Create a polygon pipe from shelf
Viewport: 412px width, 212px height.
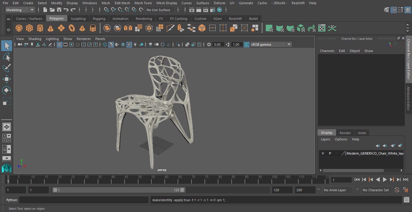pos(93,28)
